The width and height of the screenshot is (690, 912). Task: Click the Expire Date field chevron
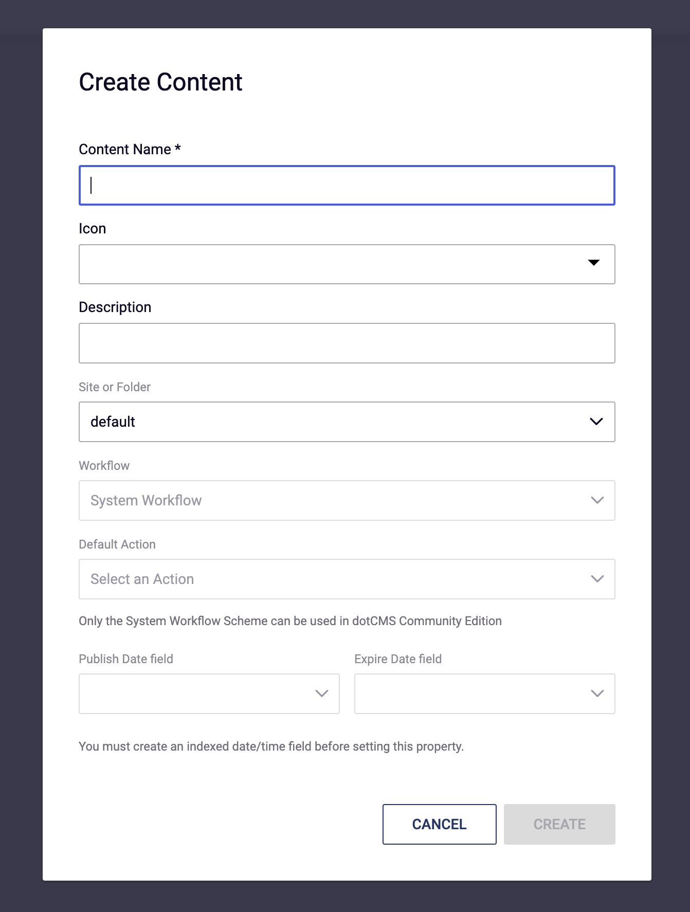[596, 694]
